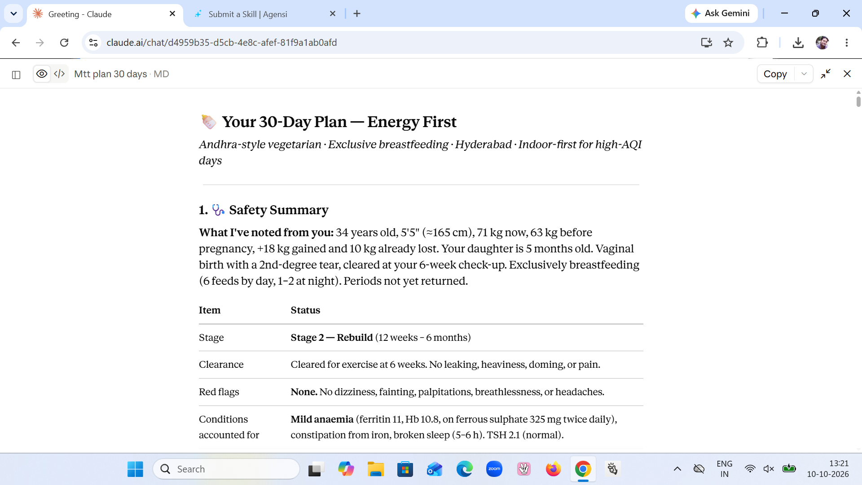Viewport: 862px width, 485px height.
Task: Go back to previous page
Action: (x=16, y=43)
